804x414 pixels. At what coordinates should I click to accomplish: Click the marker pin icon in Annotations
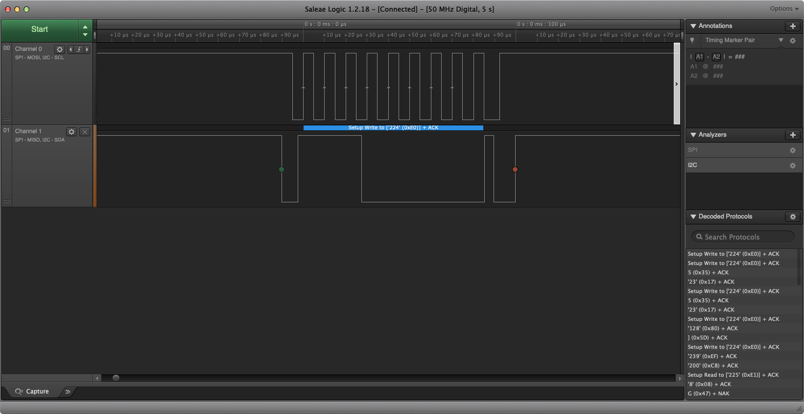pos(692,40)
